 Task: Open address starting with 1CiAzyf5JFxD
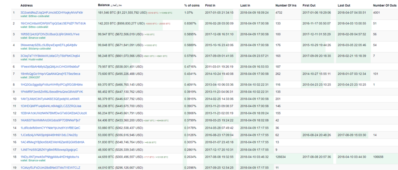pyautogui.click(x=50, y=168)
